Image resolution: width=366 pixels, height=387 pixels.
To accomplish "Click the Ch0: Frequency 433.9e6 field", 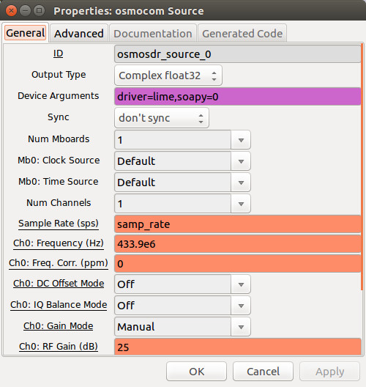I will 238,244.
